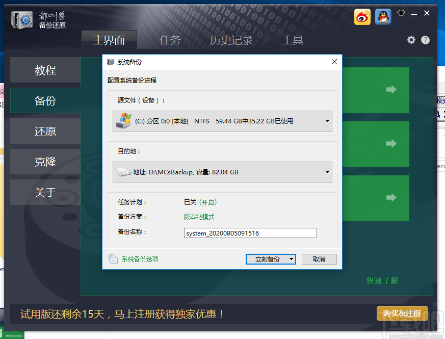The height and width of the screenshot is (339, 445).
Task: Select 教程 in the sidebar
Action: pyautogui.click(x=45, y=70)
